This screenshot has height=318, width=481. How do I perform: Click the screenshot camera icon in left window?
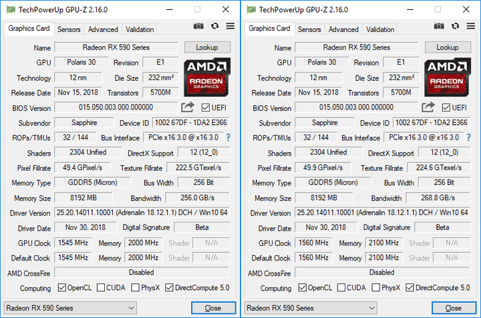[198, 26]
